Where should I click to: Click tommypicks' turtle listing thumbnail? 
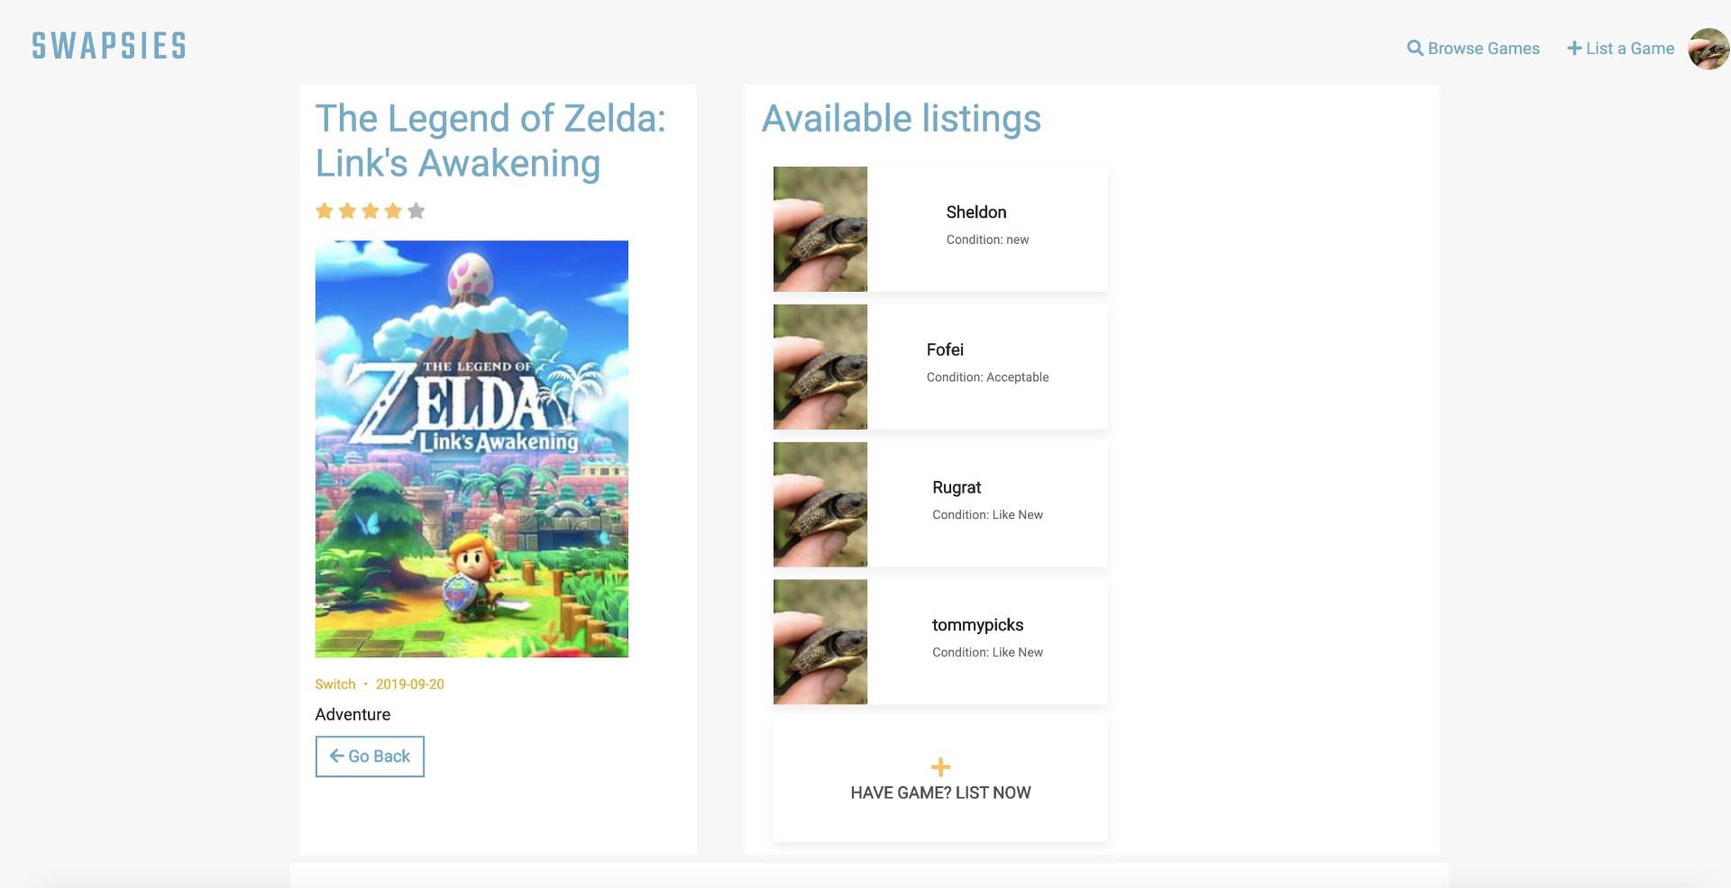[820, 641]
